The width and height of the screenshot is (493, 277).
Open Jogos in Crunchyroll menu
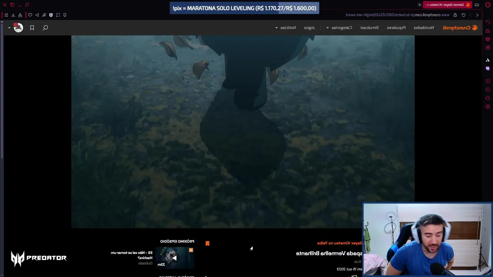[x=309, y=28]
